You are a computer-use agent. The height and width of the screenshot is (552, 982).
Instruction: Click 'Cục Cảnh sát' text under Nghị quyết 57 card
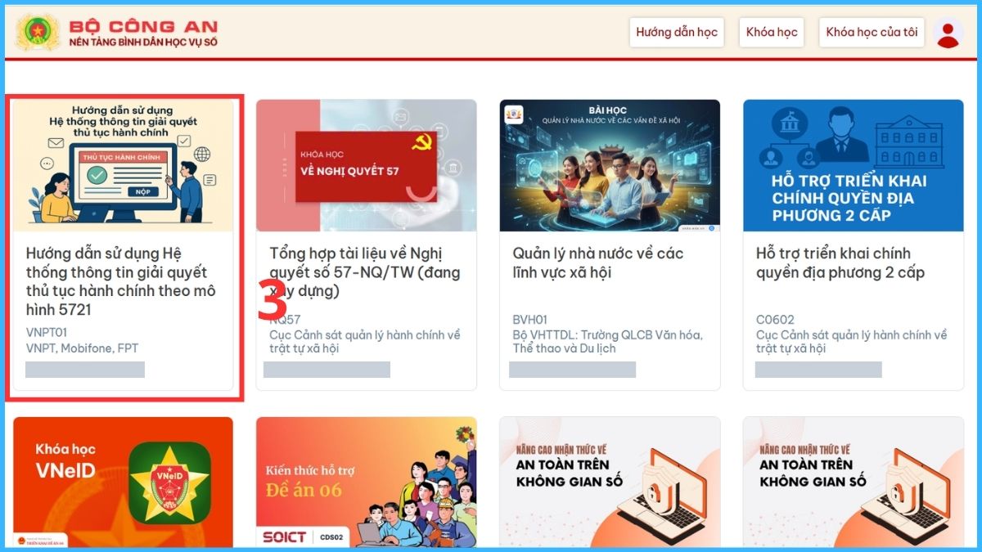pos(365,342)
